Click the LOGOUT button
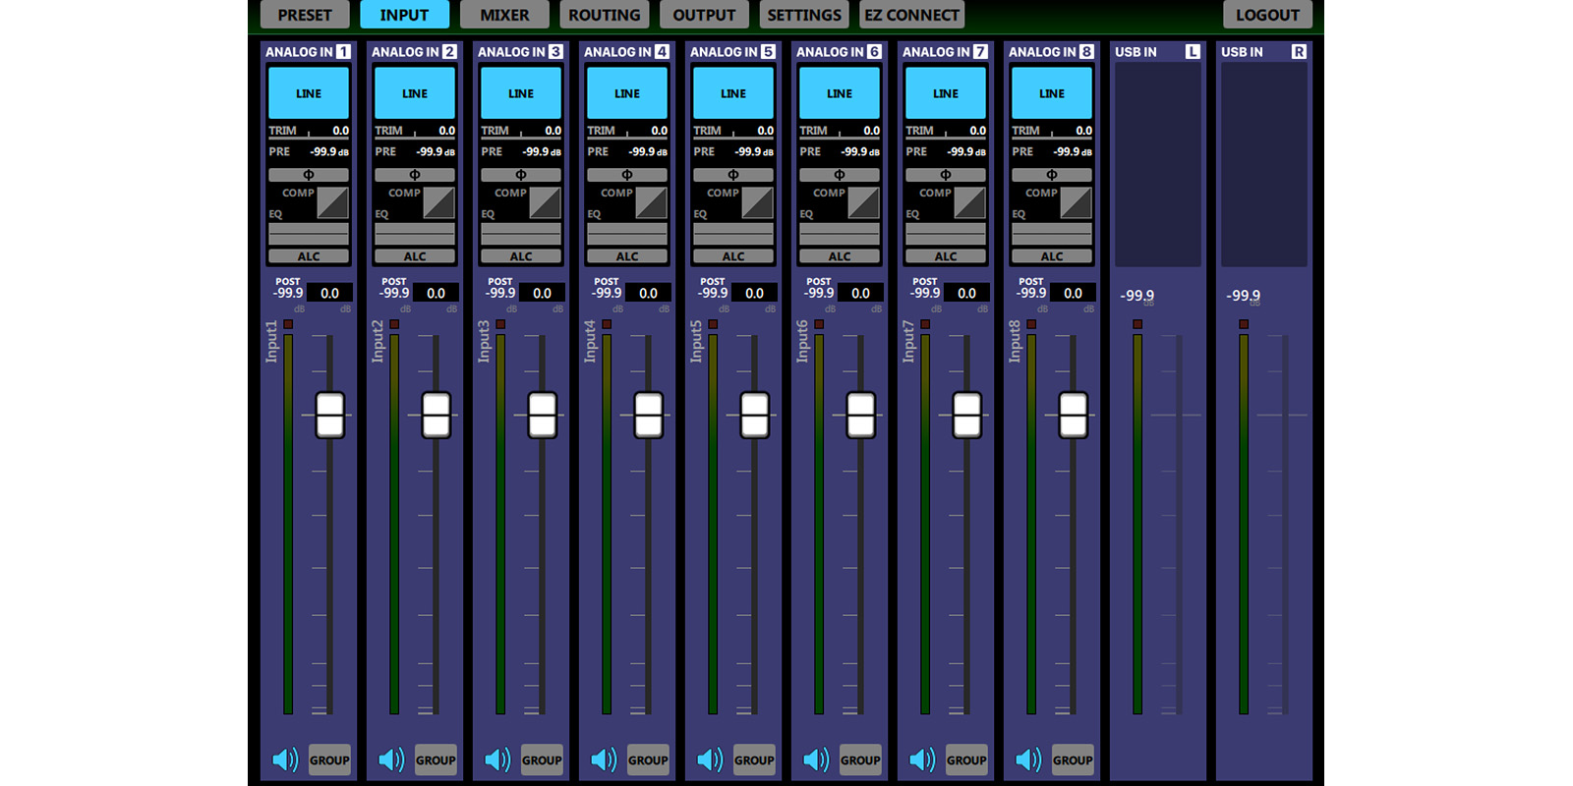 point(1267,15)
